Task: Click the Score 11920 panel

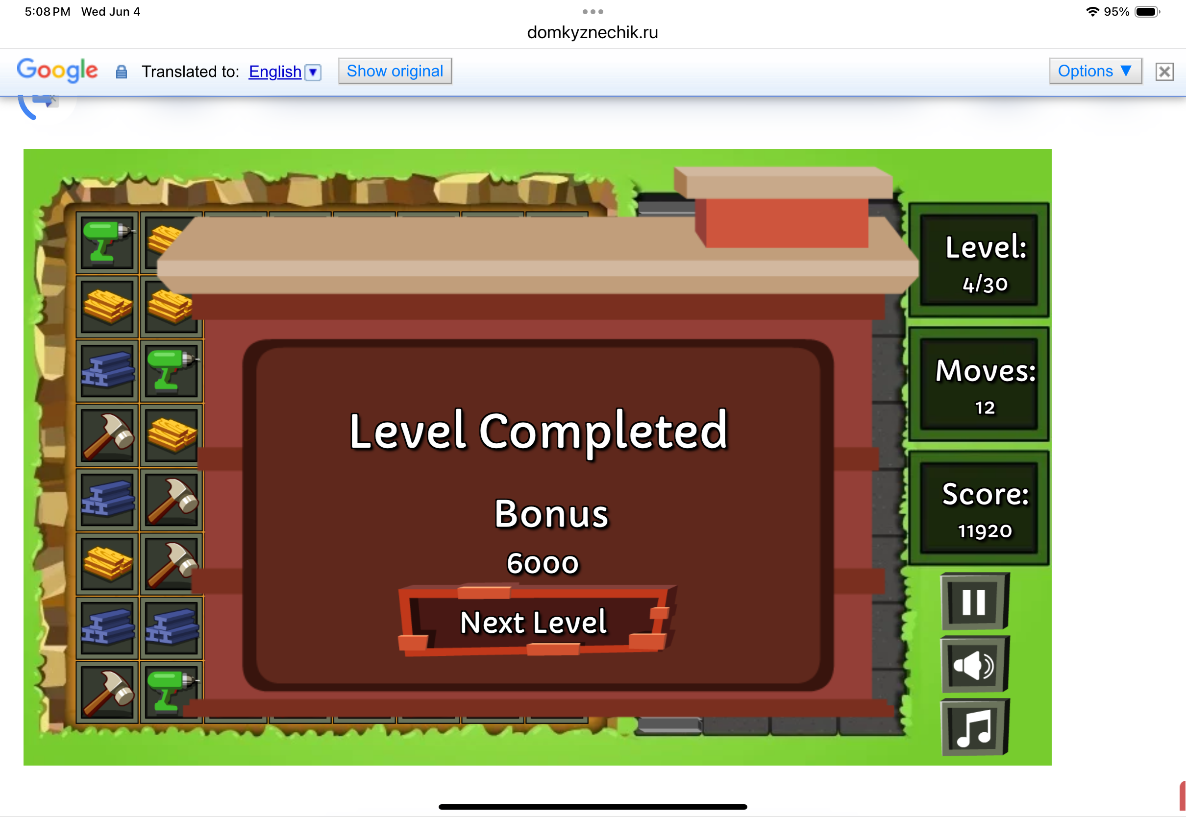Action: click(979, 508)
